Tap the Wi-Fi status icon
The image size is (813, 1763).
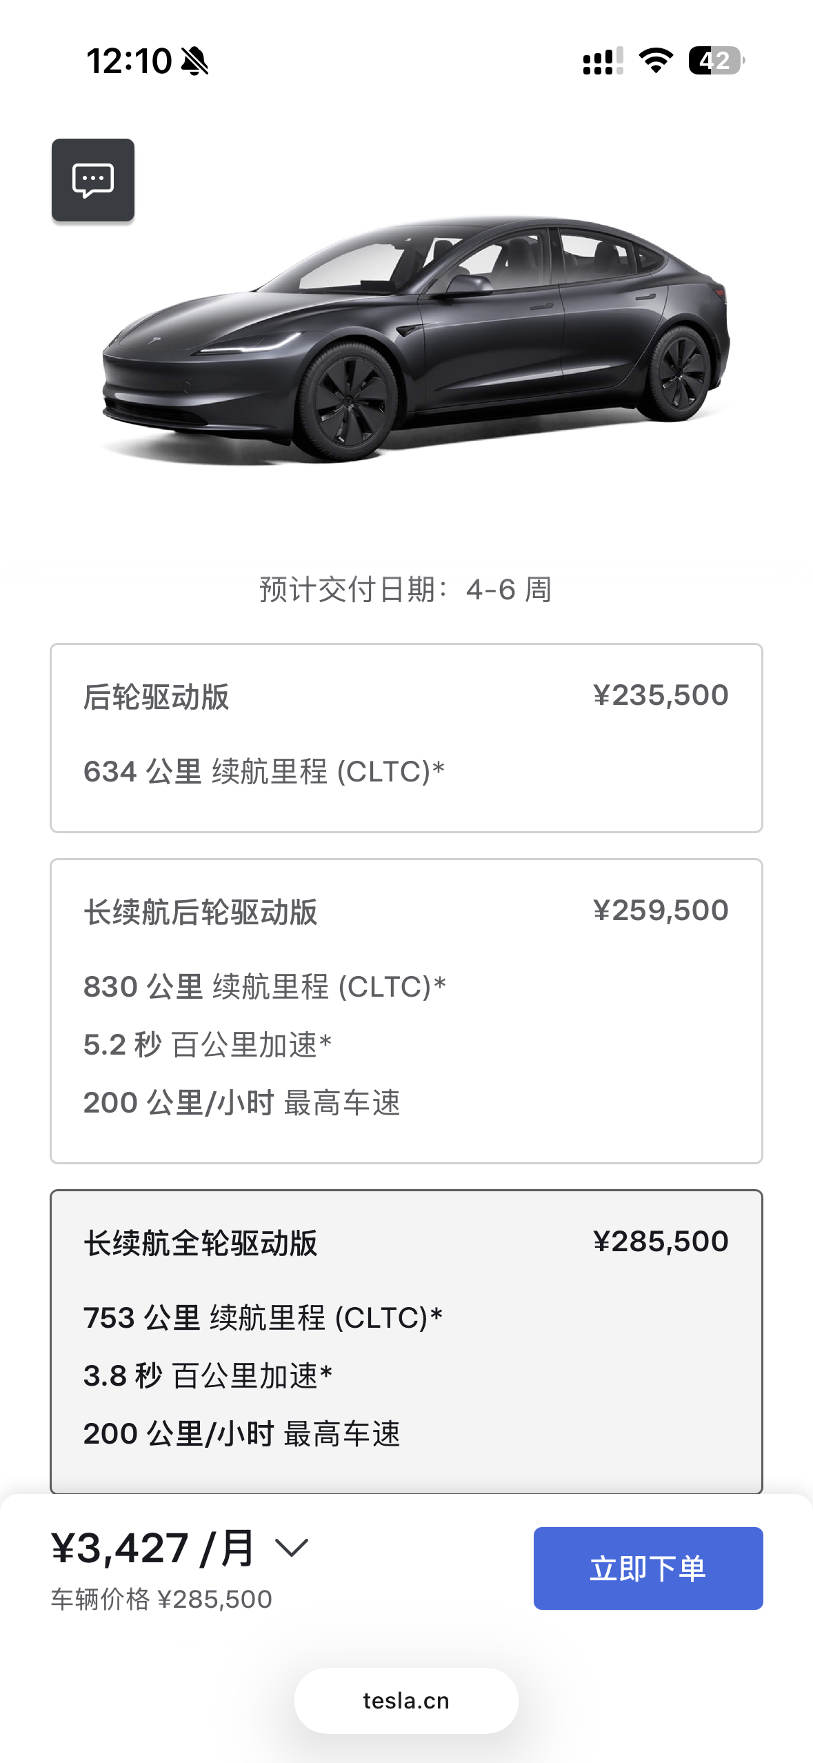(656, 61)
